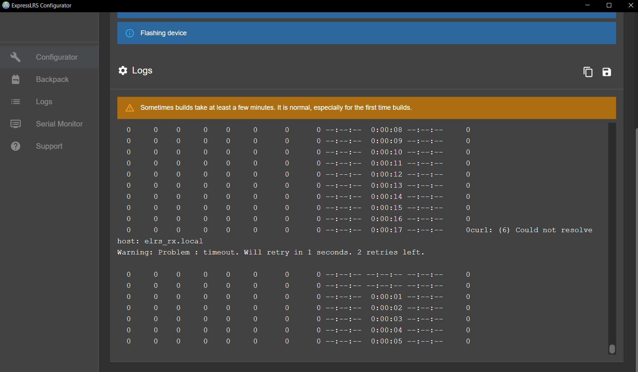Screen dimensions: 638x372
Task: Open Backpack via its sidebar icon
Action: [15, 79]
